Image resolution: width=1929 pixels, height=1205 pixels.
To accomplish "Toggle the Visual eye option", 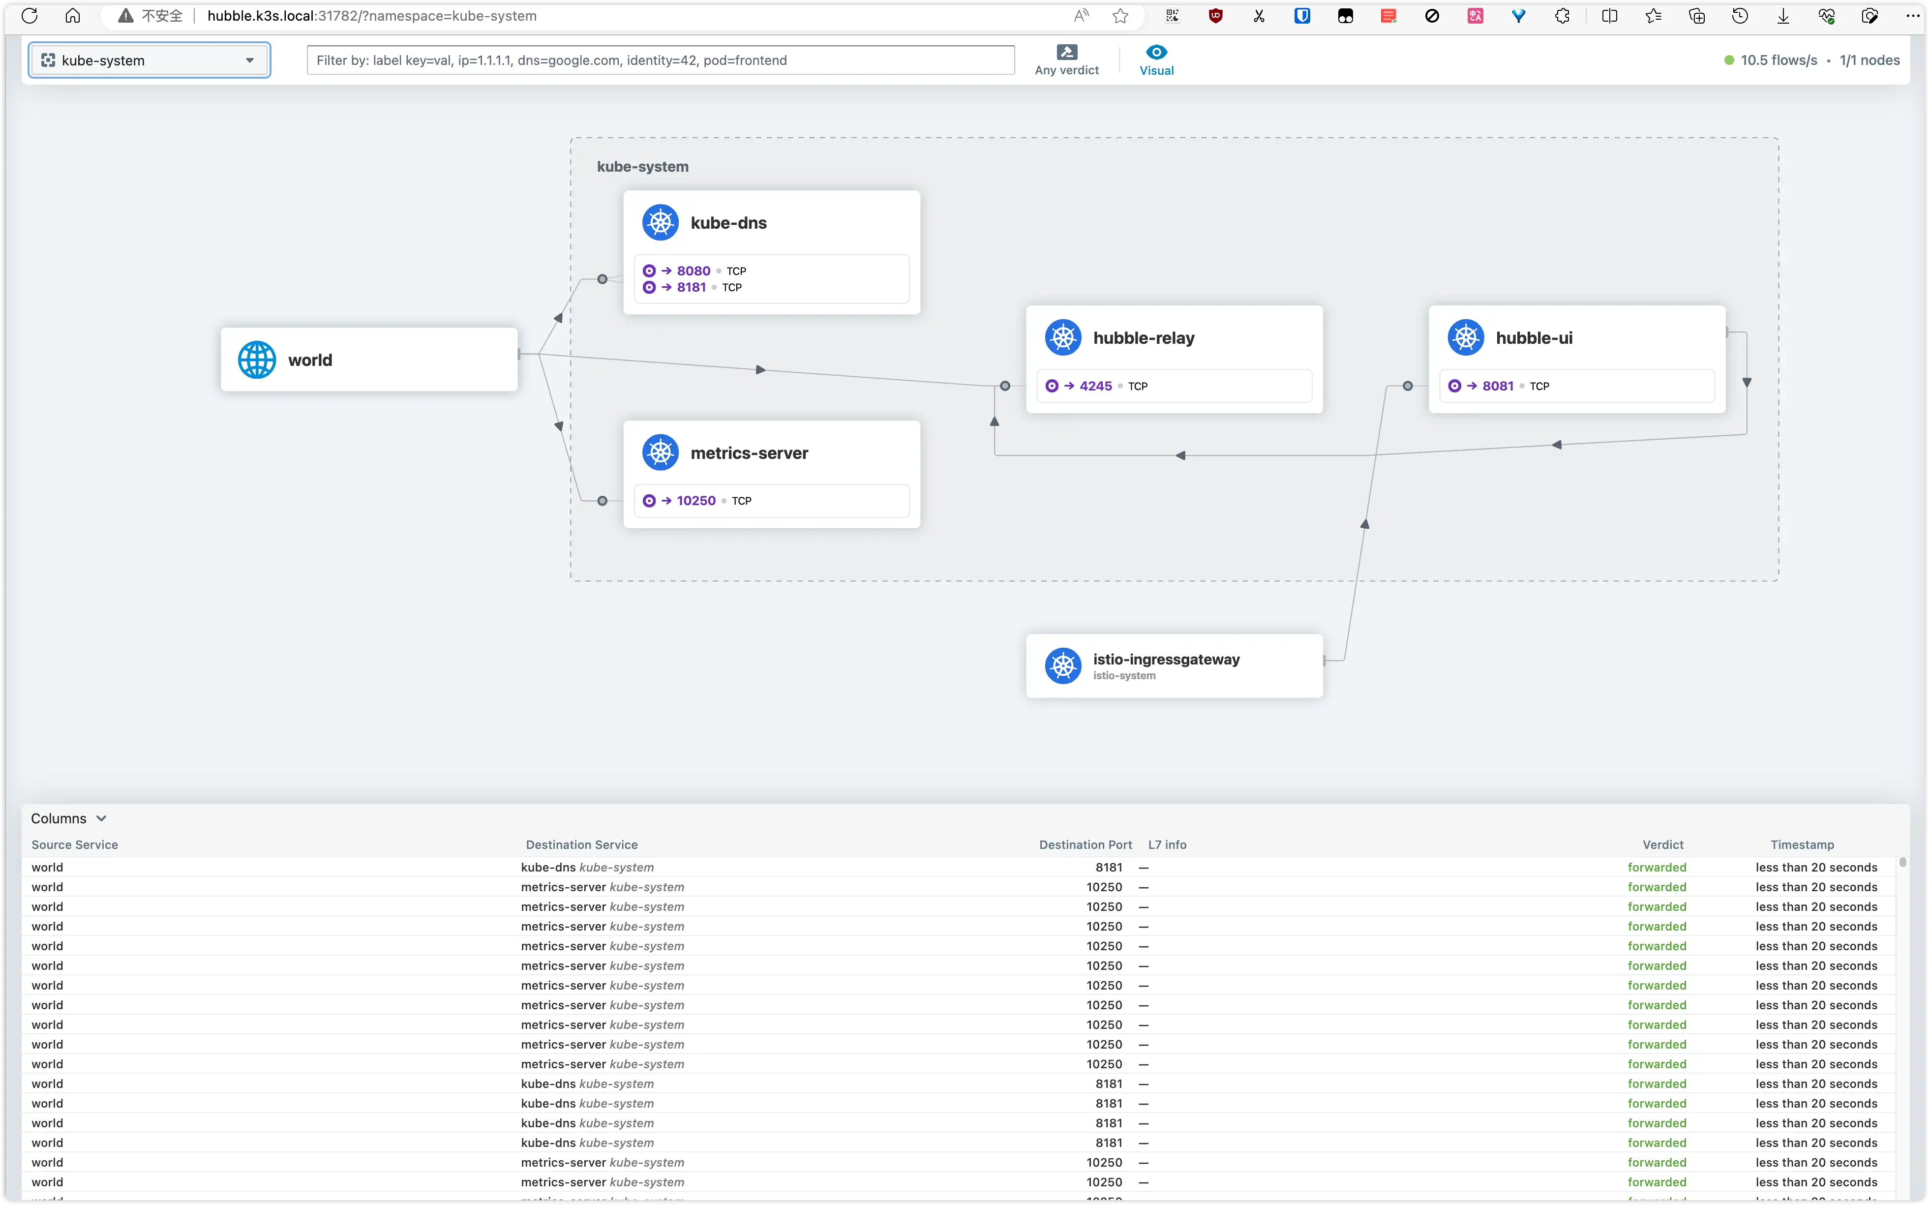I will [x=1156, y=53].
